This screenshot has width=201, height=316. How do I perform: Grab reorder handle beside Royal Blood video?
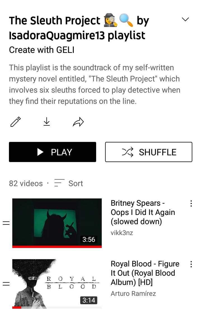click(6, 284)
